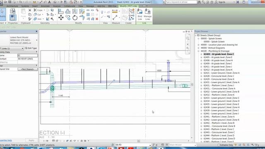
Task: Click the Measure Between Two References icon
Action: tap(115, 17)
